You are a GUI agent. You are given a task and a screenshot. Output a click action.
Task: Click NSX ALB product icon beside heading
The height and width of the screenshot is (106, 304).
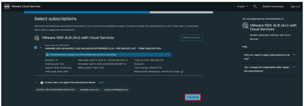coord(37,37)
